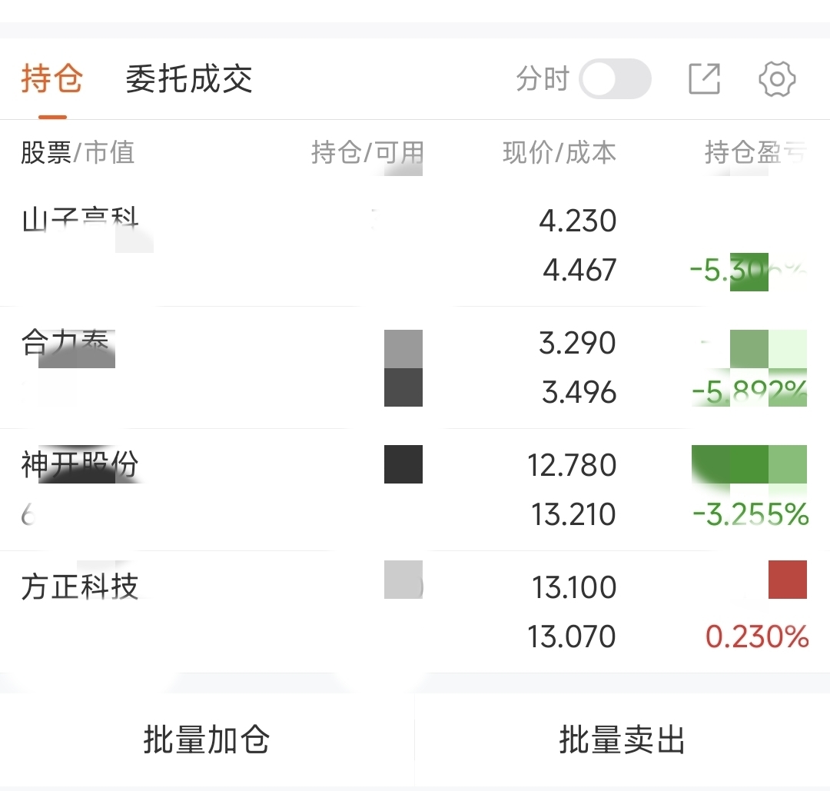Open the 神开股份 stock row

point(231,490)
